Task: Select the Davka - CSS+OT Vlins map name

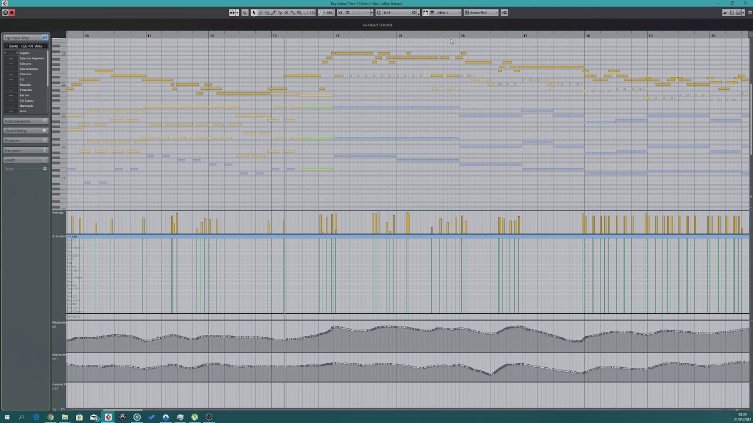Action: tap(25, 46)
